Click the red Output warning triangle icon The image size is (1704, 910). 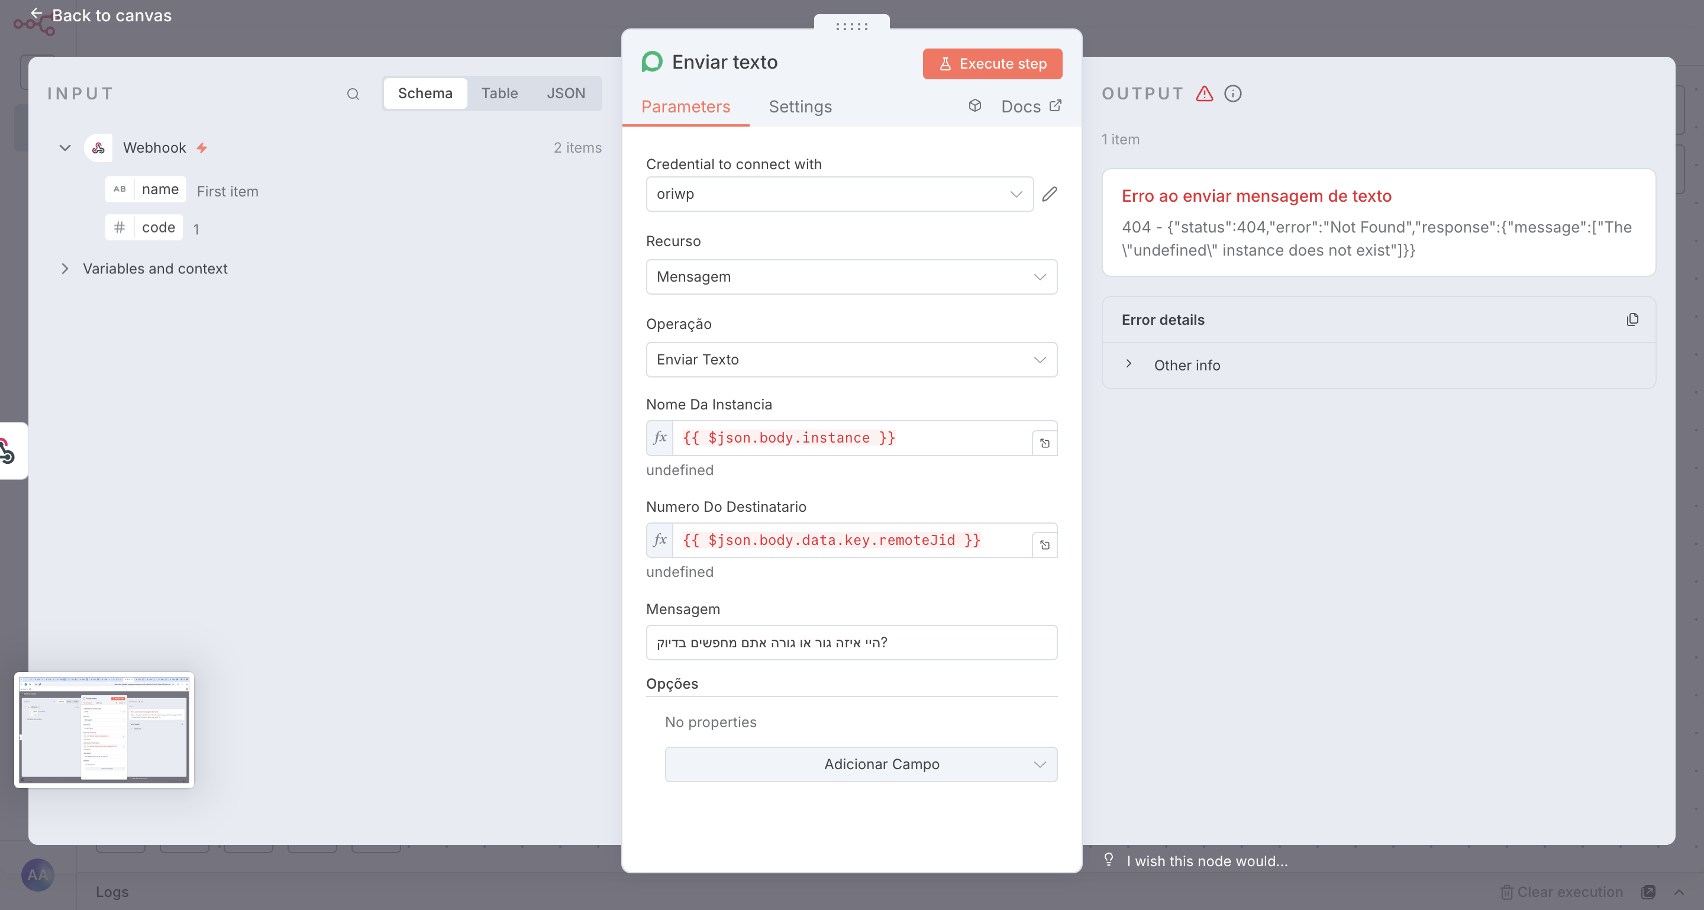coord(1204,94)
